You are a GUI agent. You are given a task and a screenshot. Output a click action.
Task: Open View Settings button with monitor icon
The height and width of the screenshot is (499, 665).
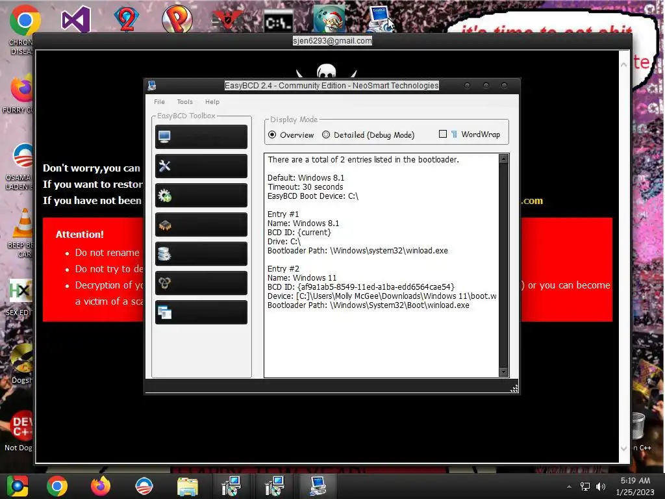point(201,136)
